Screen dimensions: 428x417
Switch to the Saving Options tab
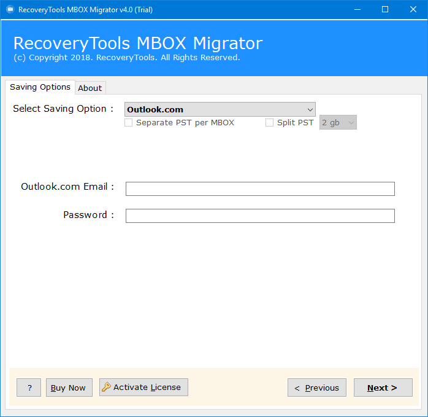(40, 87)
